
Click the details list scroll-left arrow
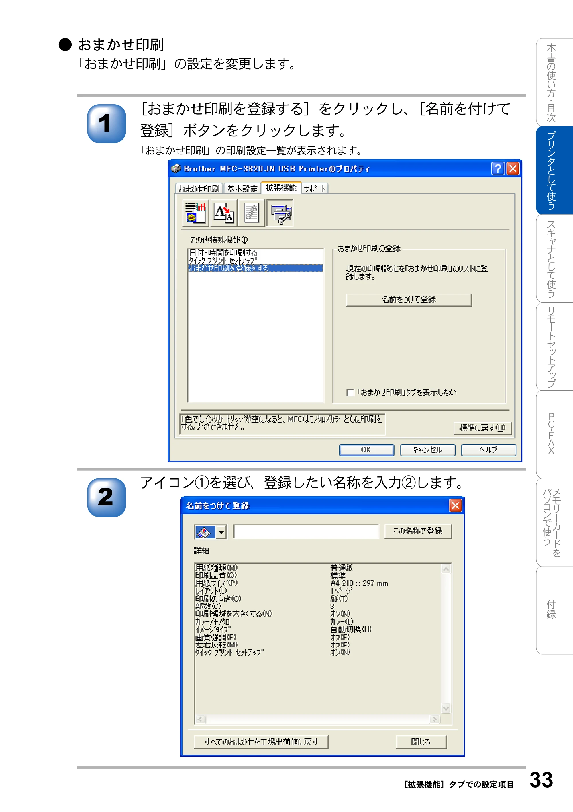(x=200, y=719)
